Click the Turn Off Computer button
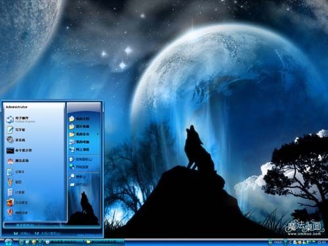 point(47,234)
